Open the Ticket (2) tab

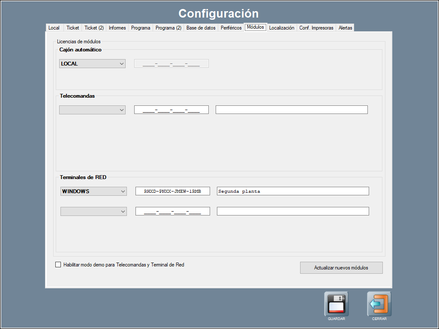94,28
